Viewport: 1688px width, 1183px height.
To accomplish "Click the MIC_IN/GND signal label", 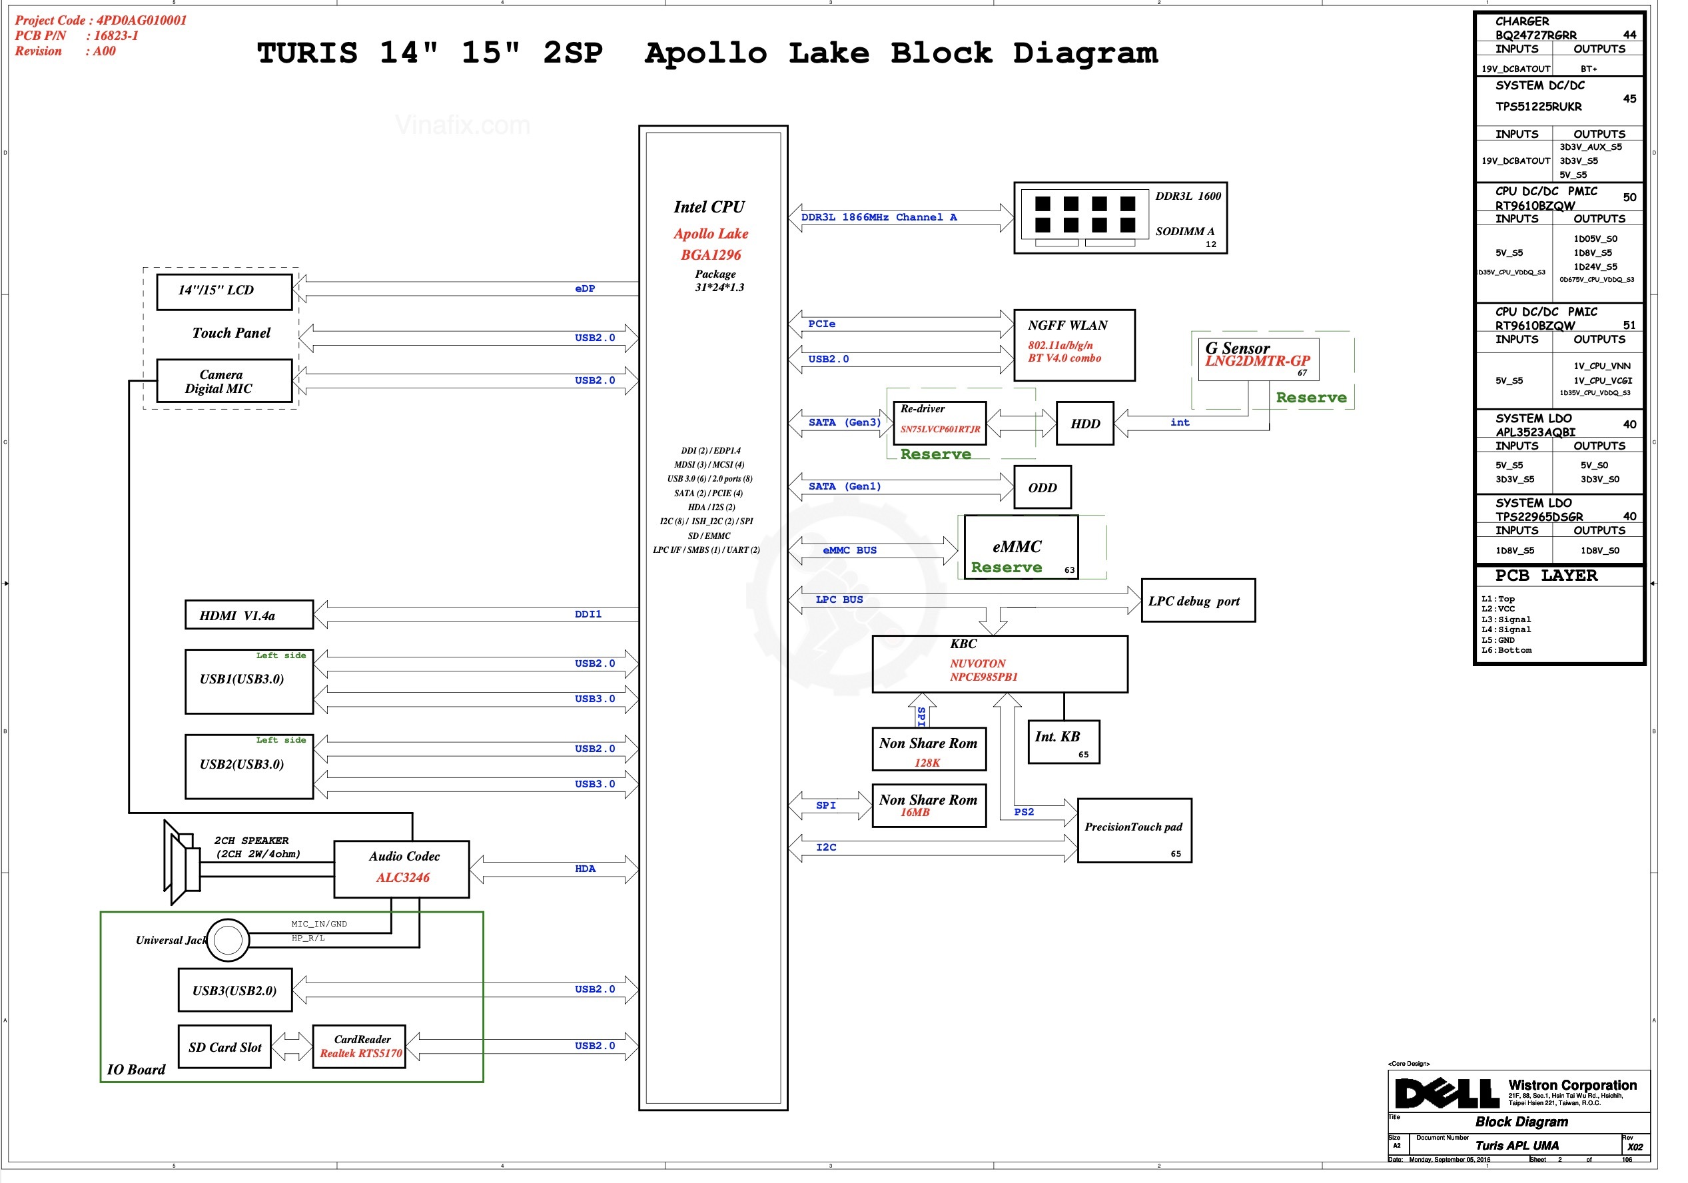I will point(319,923).
